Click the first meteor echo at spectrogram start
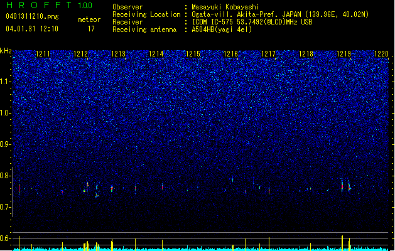 point(19,188)
